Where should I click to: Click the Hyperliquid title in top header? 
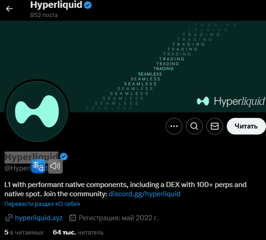pos(56,5)
